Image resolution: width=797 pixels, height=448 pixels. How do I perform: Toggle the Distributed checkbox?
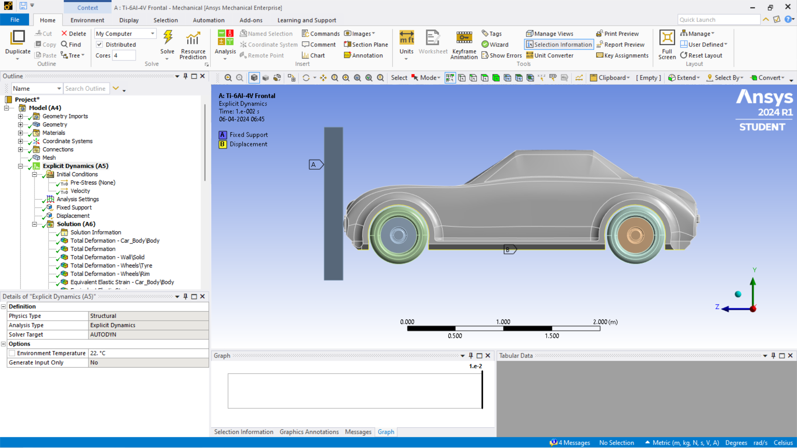[x=99, y=44]
